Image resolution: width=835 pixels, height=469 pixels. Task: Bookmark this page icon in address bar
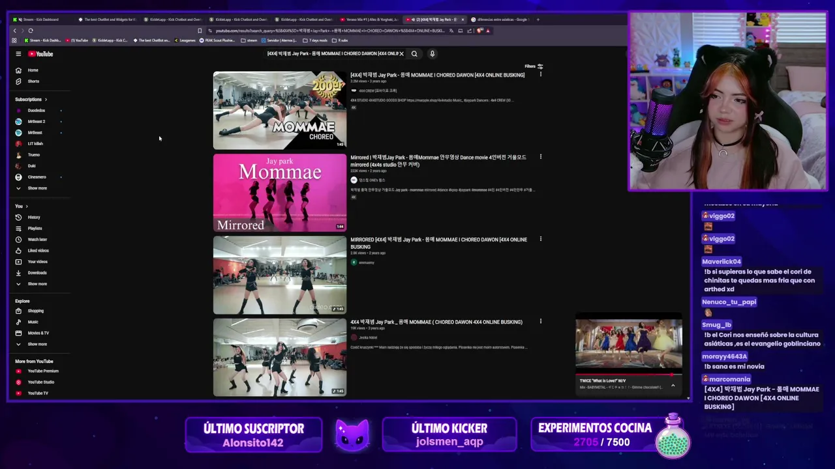[x=200, y=31]
